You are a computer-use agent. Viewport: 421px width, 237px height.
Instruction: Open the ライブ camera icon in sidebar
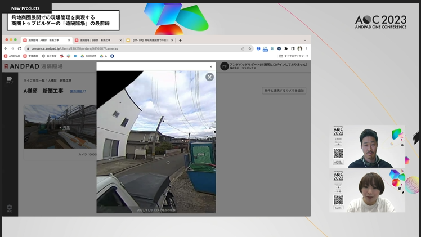10,80
